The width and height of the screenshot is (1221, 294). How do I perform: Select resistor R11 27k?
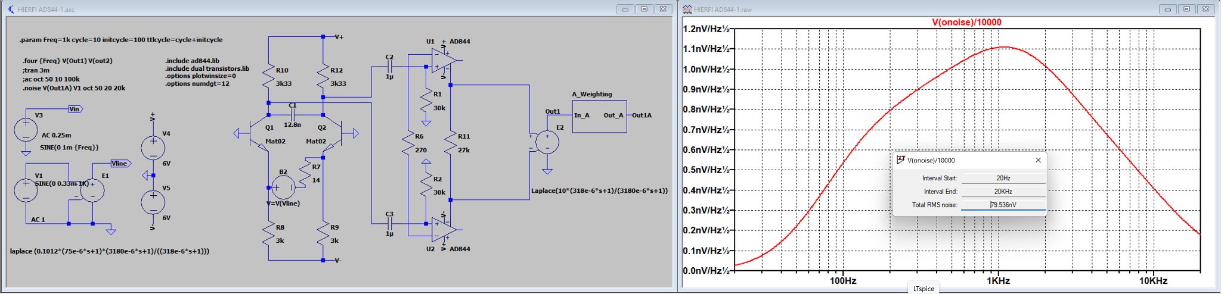click(450, 143)
